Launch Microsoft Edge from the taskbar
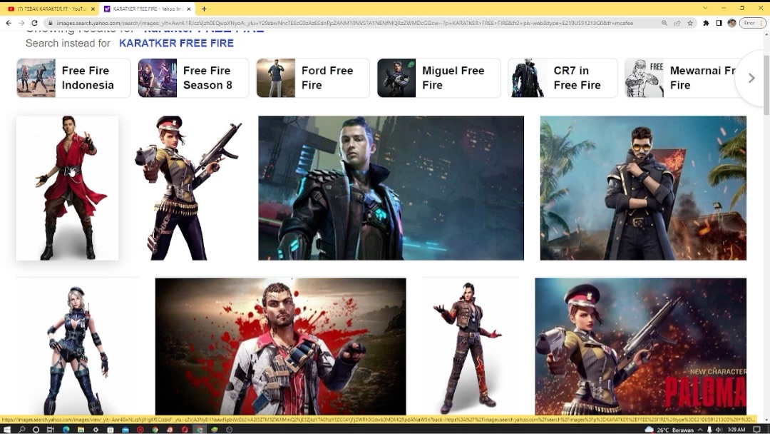The height and width of the screenshot is (434, 770). 66,430
